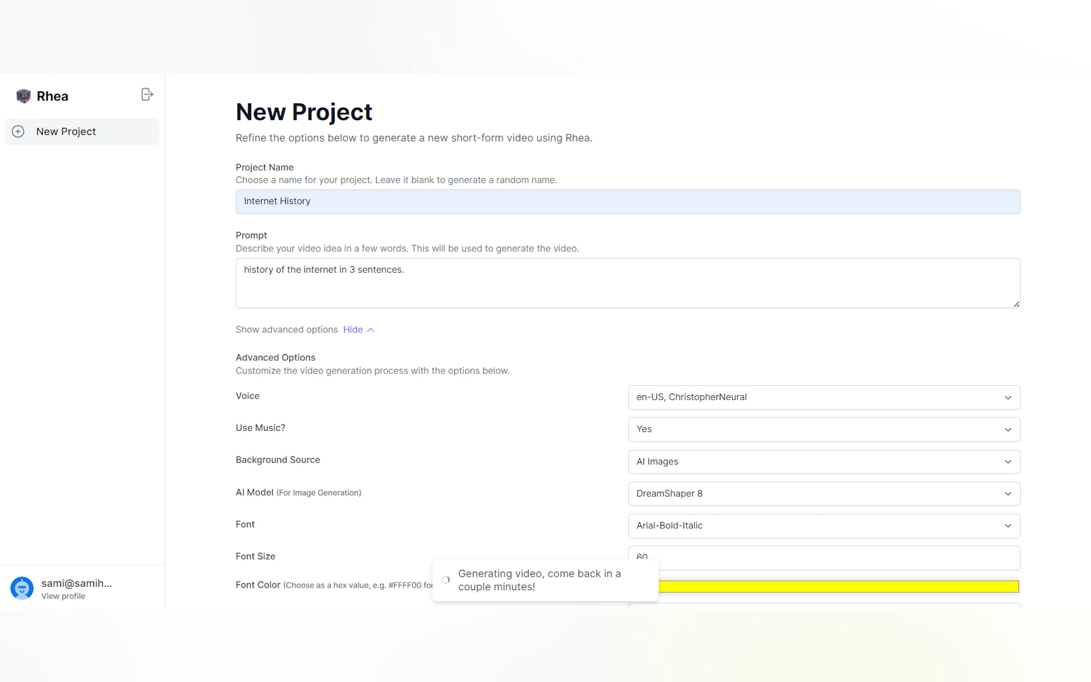
Task: Open the Font Arial-Bold-Italic dropdown
Action: pyautogui.click(x=823, y=526)
